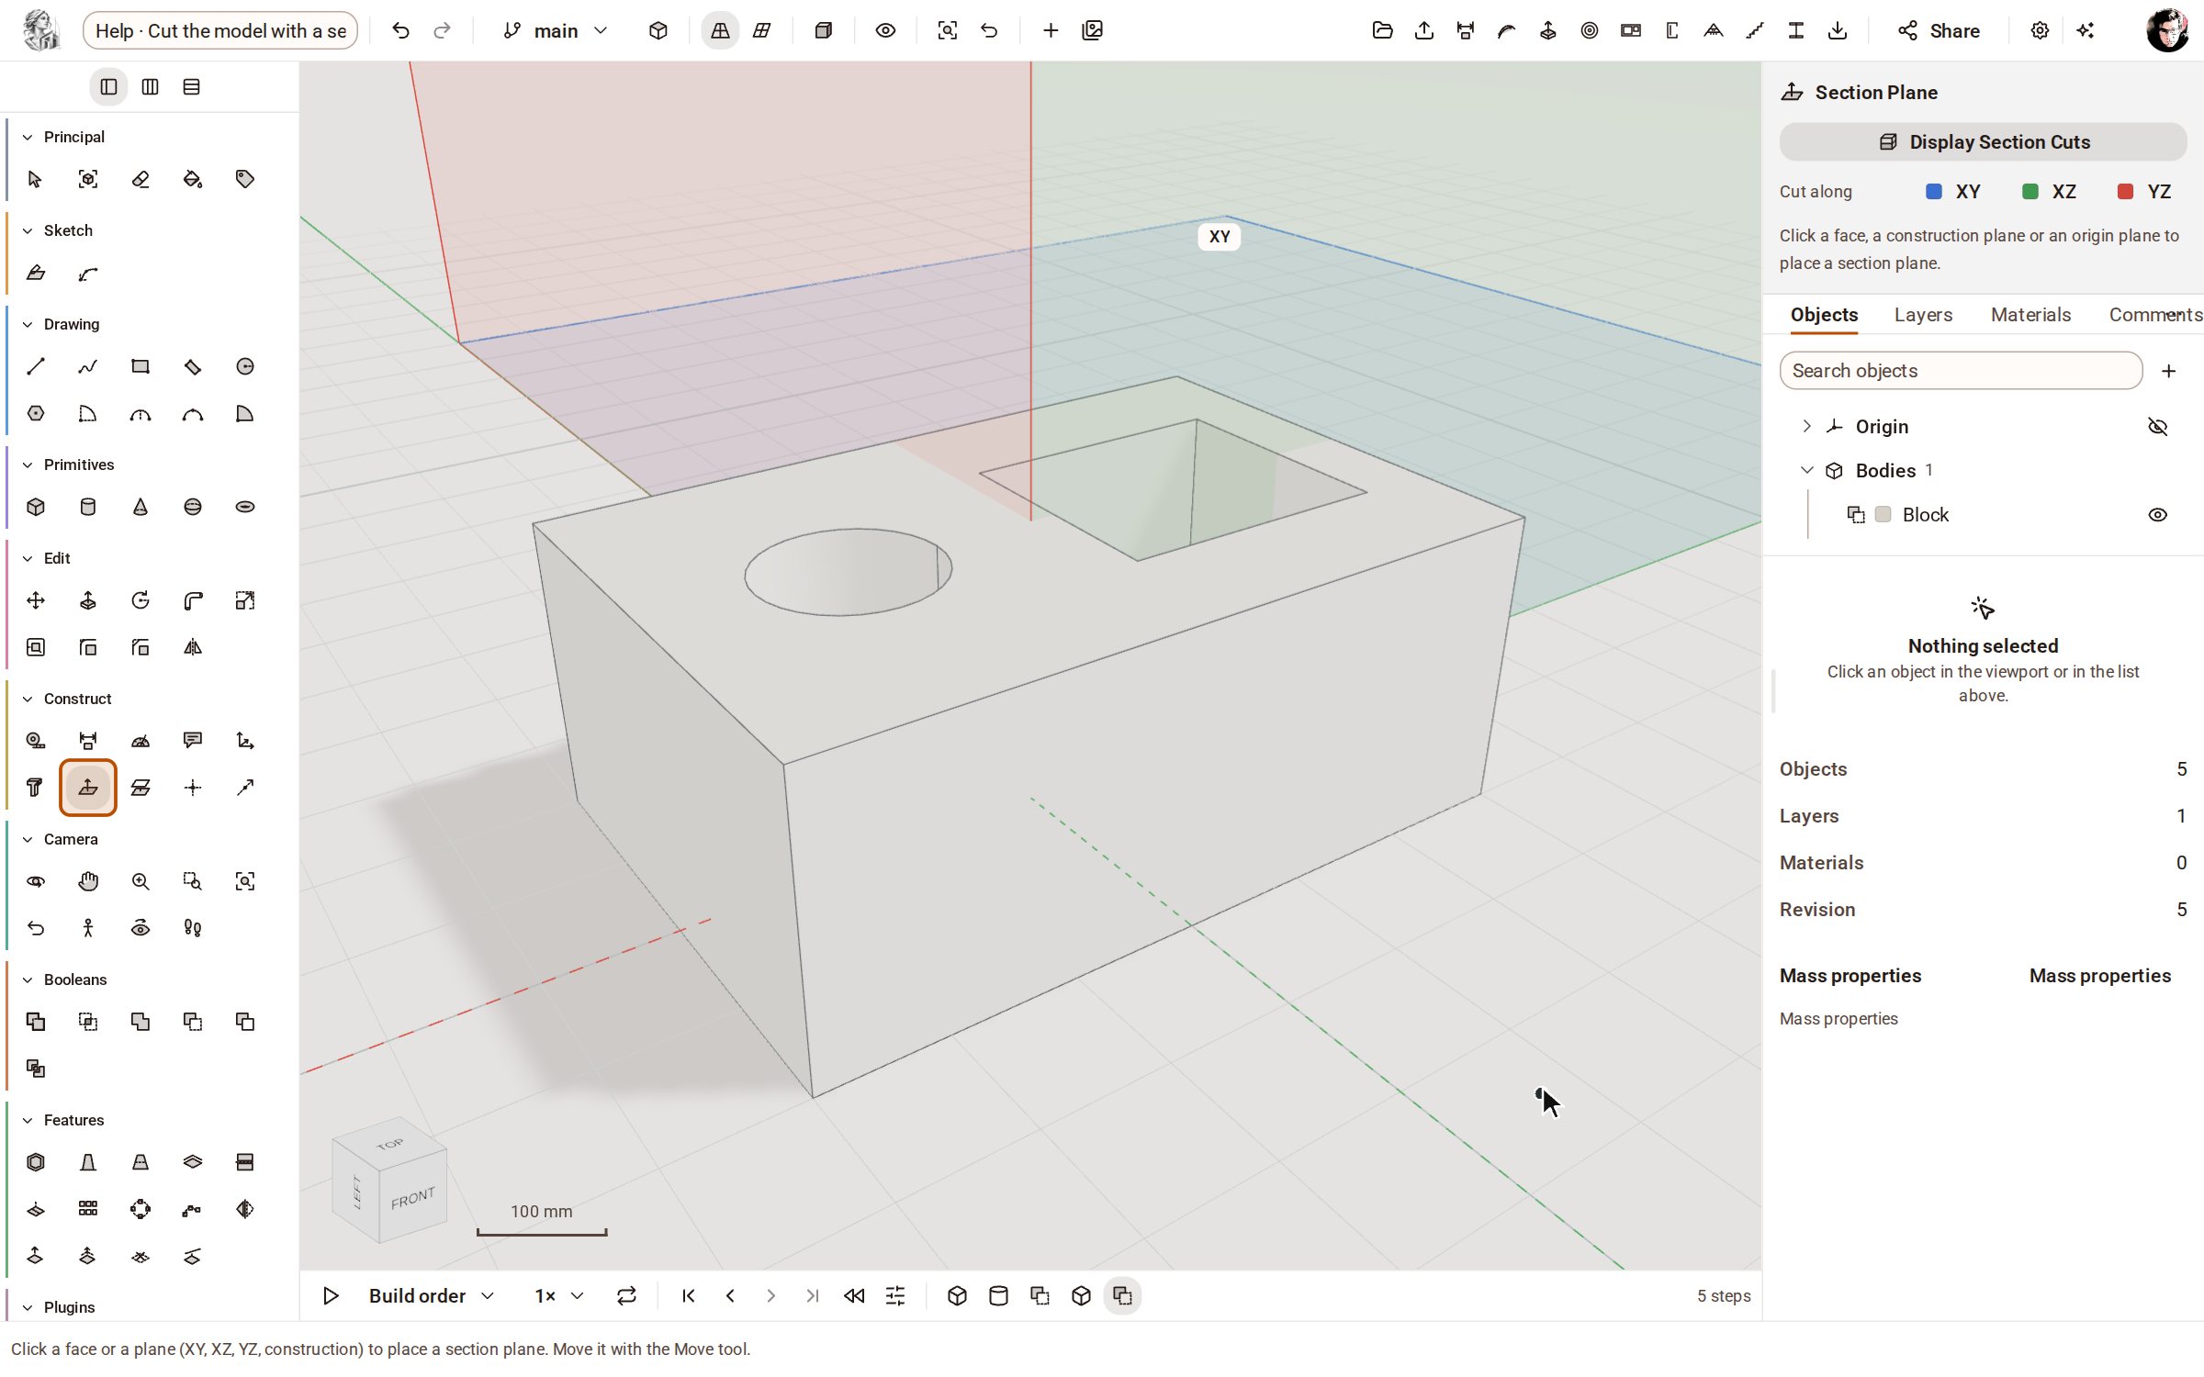
Task: Choose the Line drawing tool
Action: [36, 366]
